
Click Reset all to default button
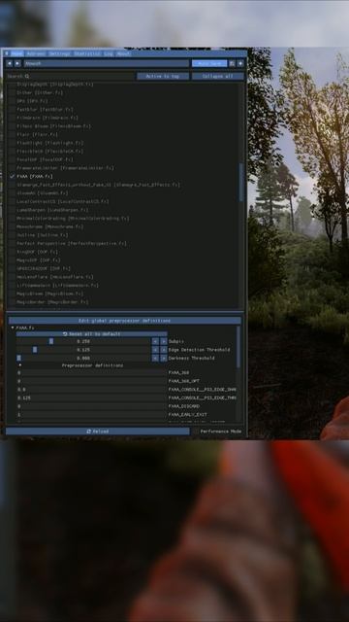coord(92,334)
